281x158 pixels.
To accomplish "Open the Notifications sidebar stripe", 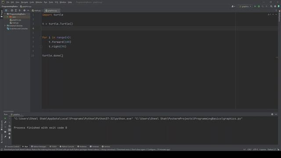I will pyautogui.click(x=279, y=16).
